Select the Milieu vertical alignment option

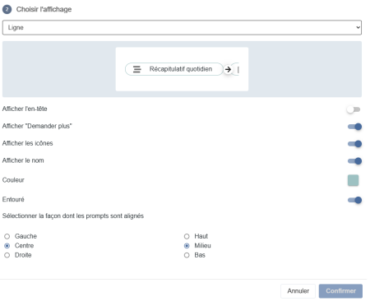pos(187,246)
